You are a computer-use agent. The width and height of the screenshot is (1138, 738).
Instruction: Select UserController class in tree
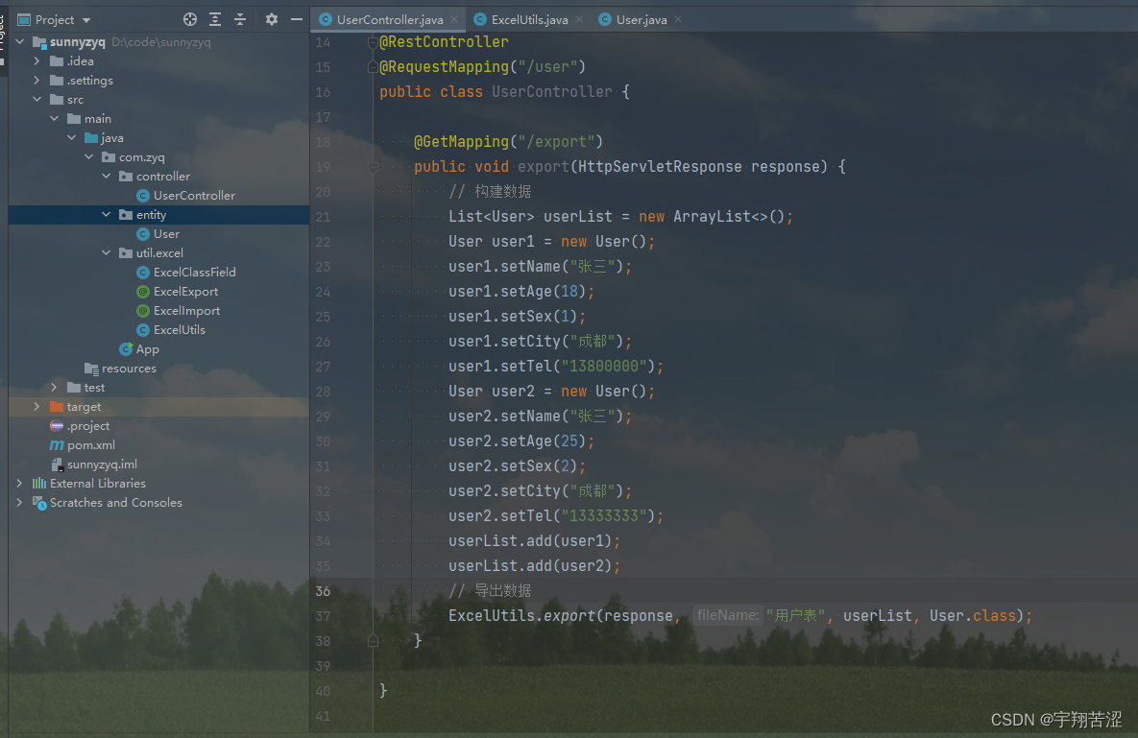point(194,196)
